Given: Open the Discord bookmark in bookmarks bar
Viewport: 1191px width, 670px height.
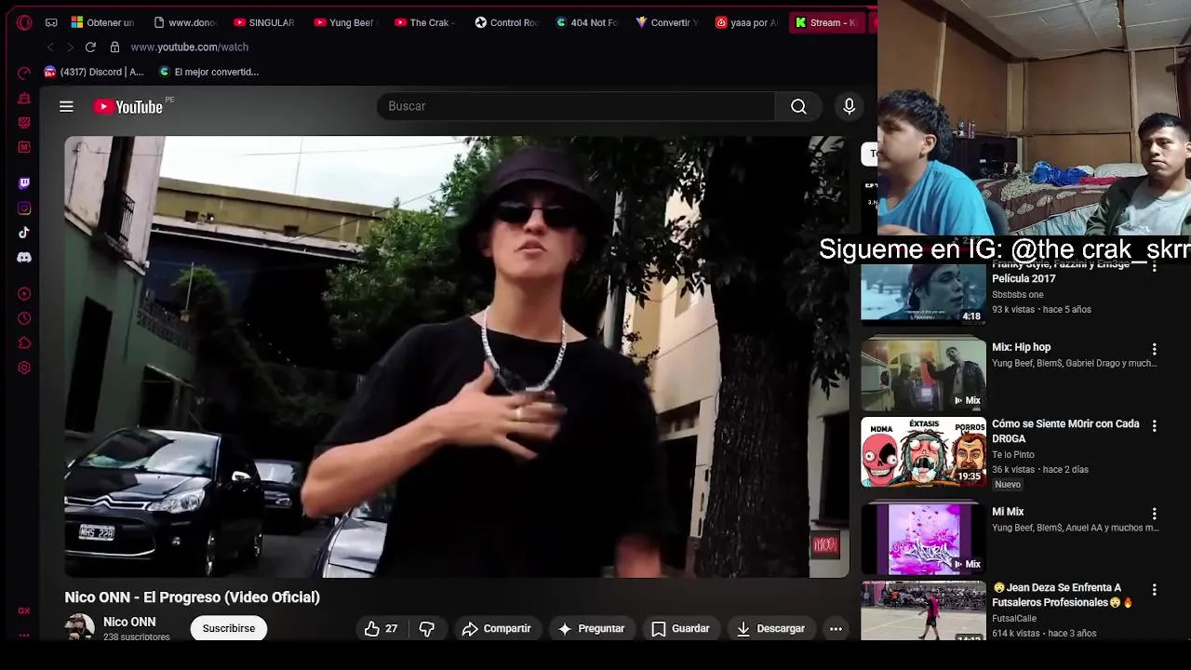Looking at the screenshot, I should pyautogui.click(x=93, y=72).
